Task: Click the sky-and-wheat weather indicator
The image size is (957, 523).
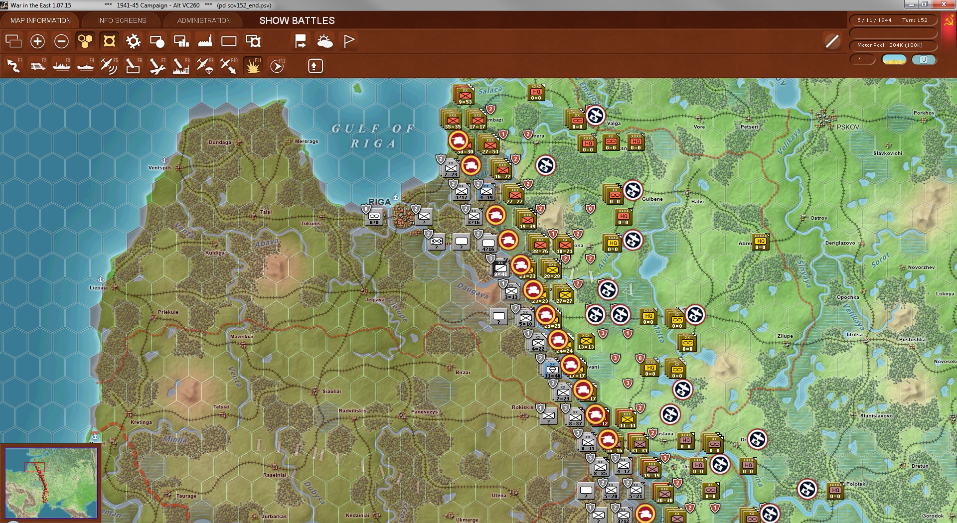Action: click(894, 60)
